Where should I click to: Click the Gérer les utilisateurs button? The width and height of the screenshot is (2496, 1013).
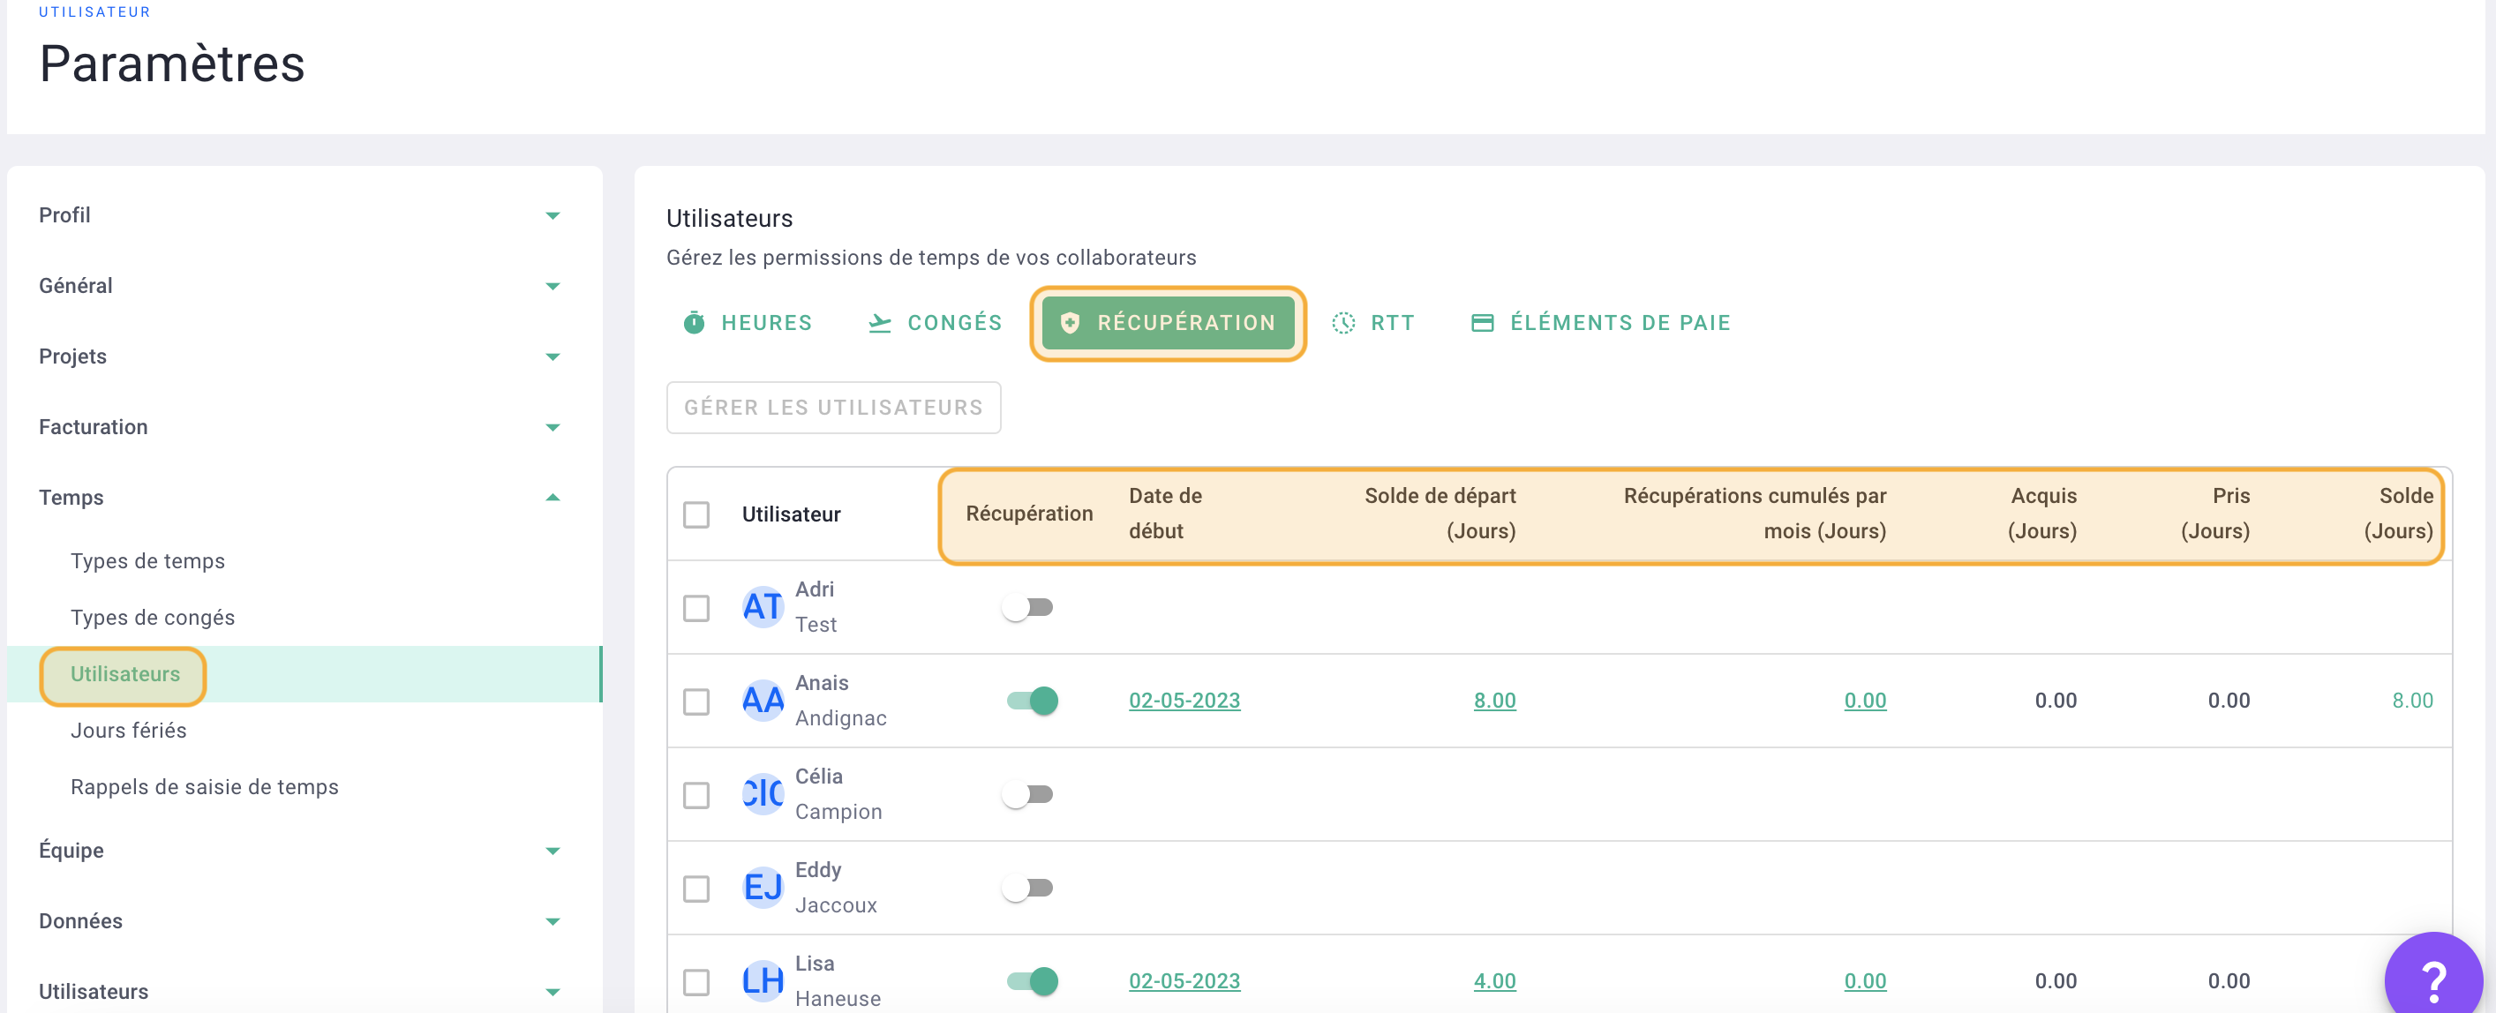(x=833, y=408)
